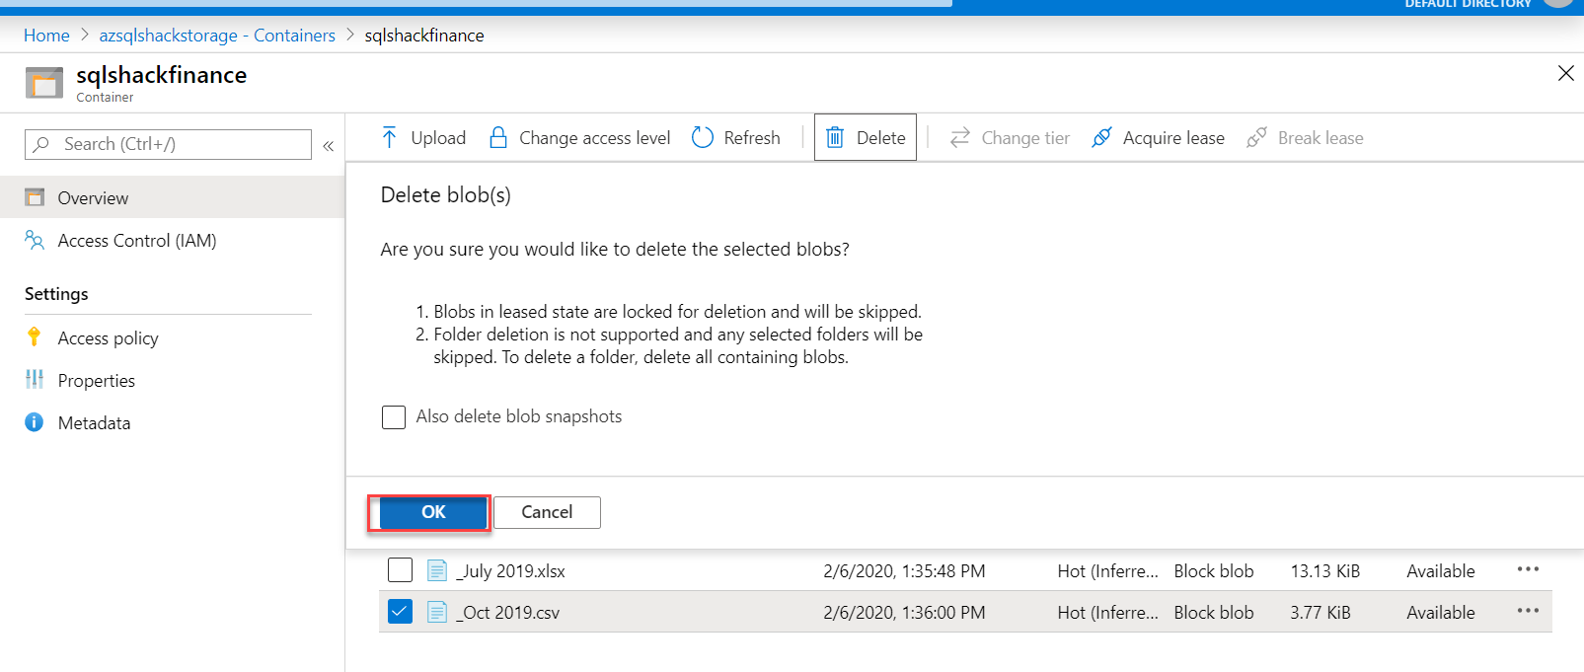
Task: Open Access Control (IAM) menu item
Action: [136, 241]
